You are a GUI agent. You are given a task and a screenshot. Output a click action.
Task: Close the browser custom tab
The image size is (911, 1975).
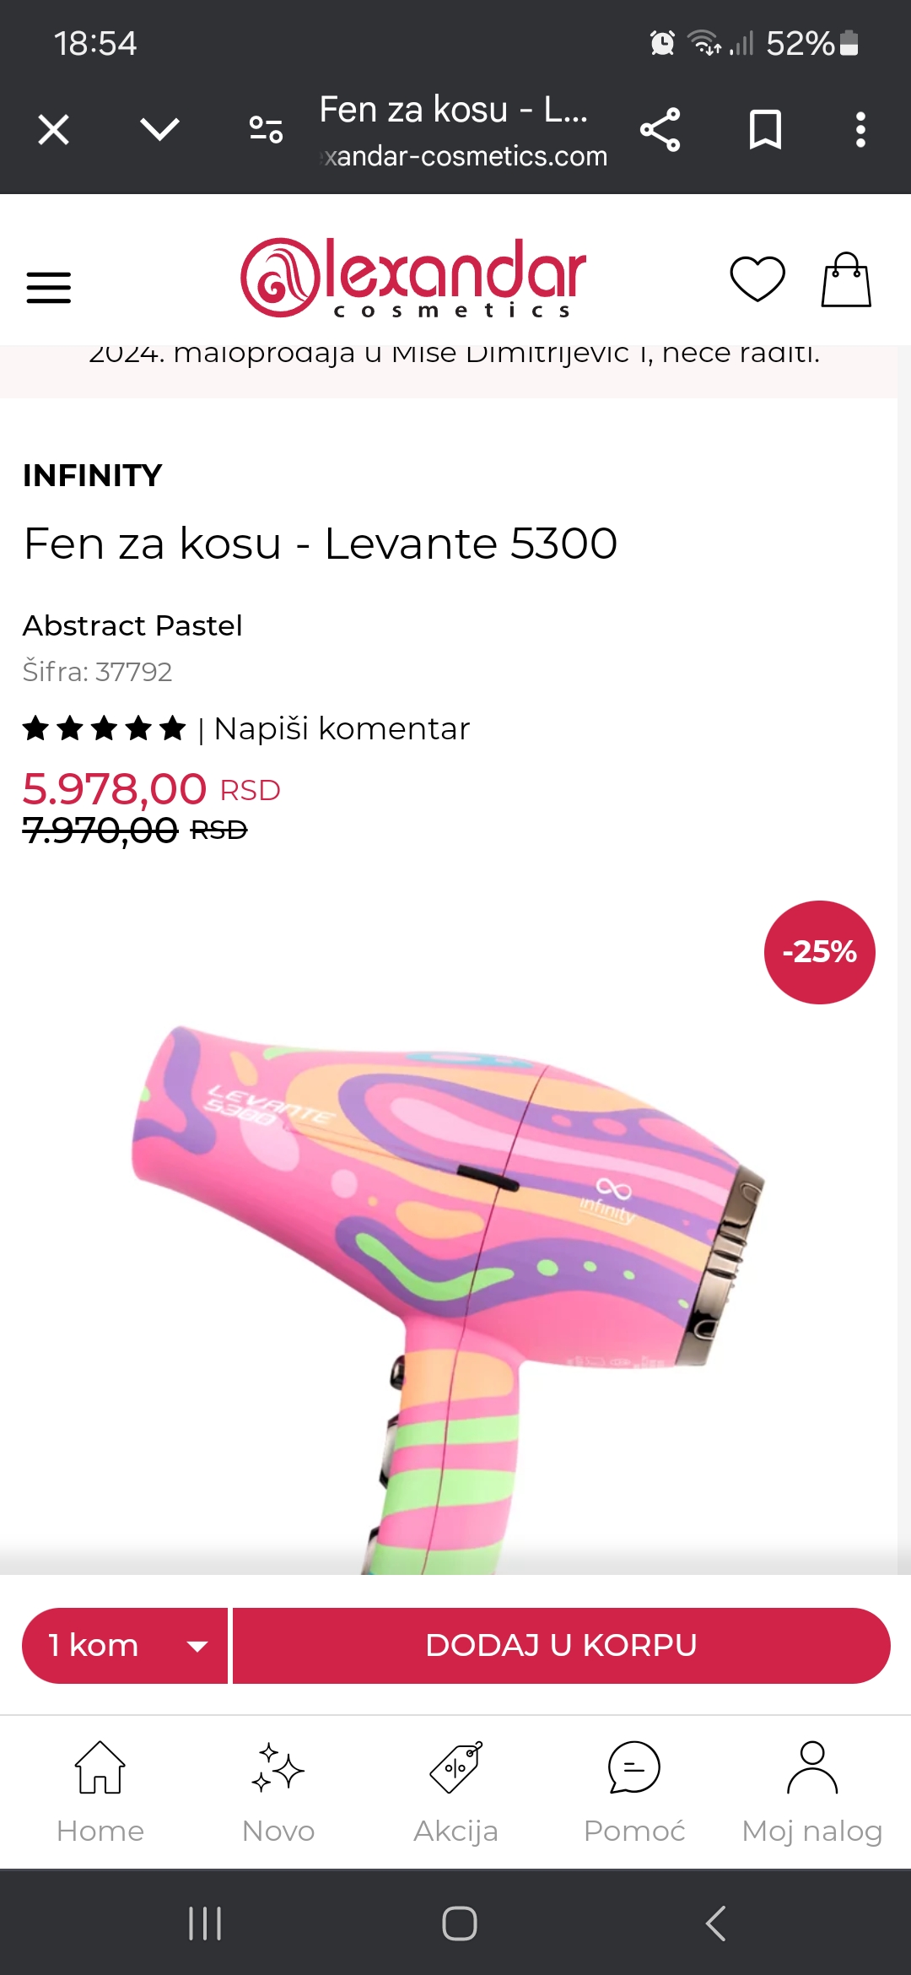tap(54, 130)
